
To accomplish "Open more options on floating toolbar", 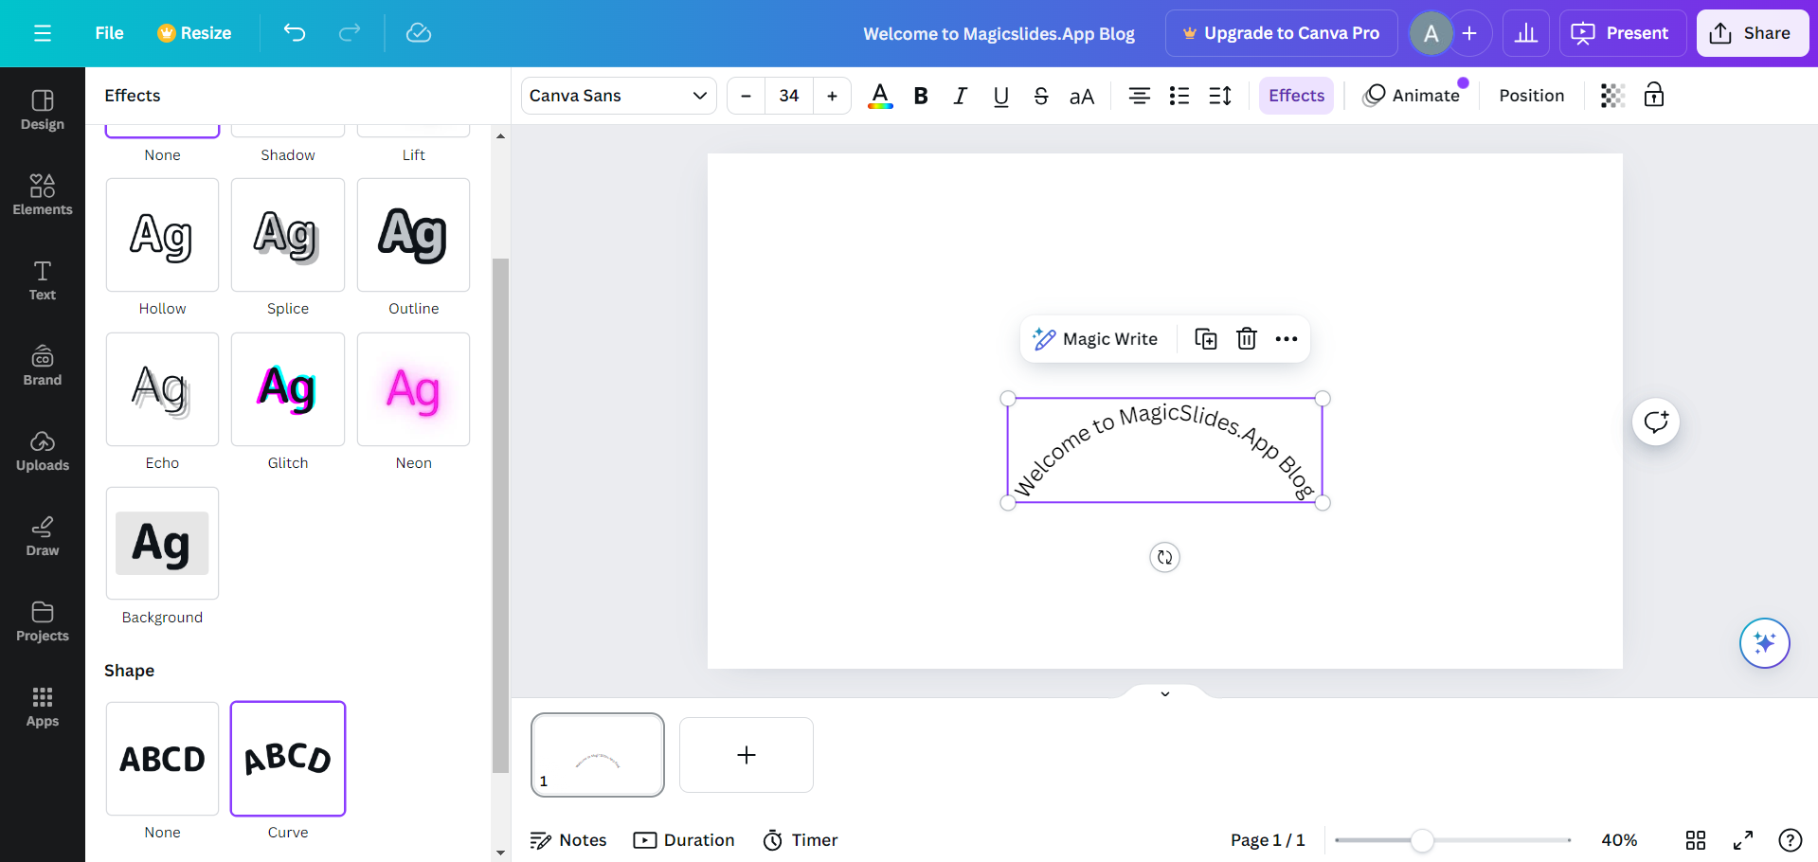I will click(1286, 339).
